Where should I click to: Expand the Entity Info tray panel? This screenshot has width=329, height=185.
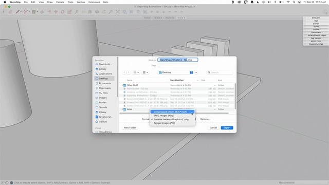pyautogui.click(x=316, y=18)
